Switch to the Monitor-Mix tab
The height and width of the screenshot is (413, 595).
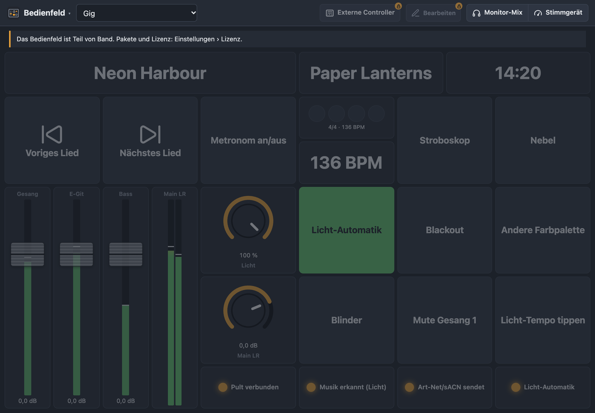pos(498,13)
